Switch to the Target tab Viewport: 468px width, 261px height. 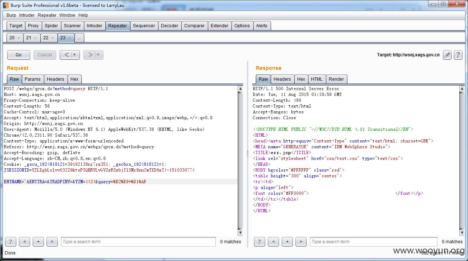[x=16, y=26]
